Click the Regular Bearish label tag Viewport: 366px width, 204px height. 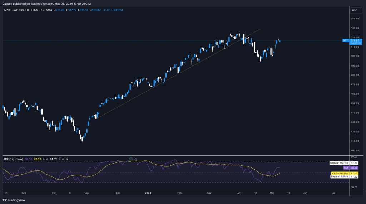pyautogui.click(x=338, y=162)
